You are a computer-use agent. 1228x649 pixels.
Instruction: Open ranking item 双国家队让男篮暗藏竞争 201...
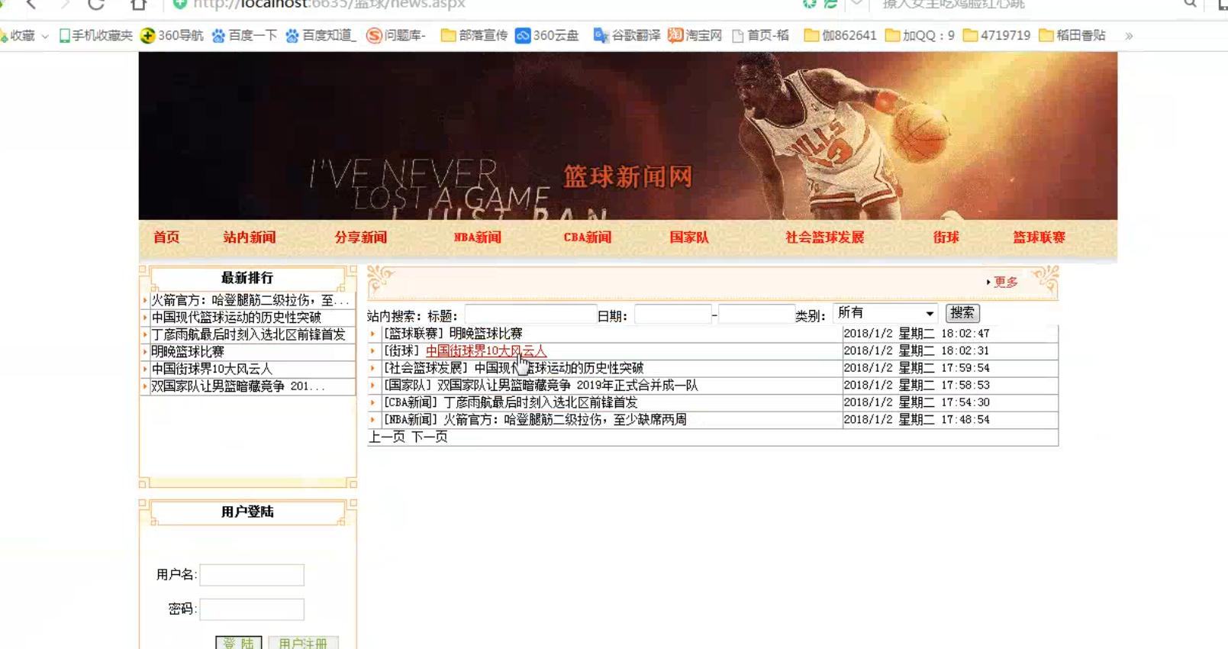238,386
